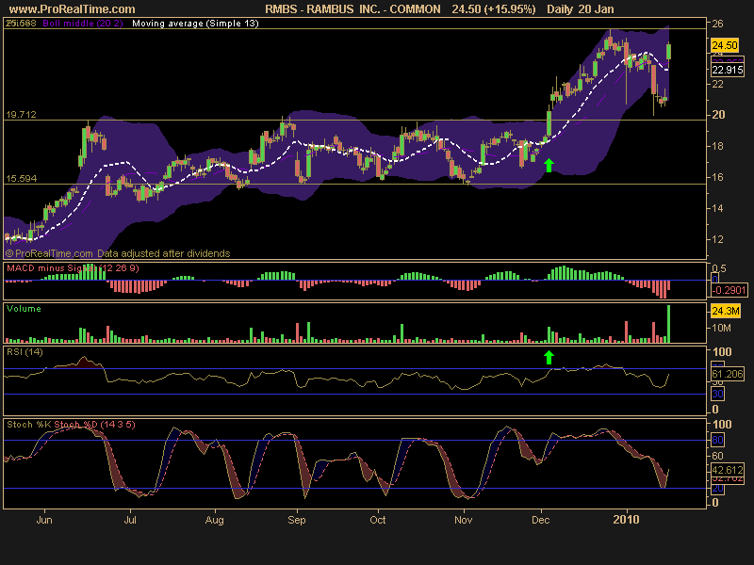Click the tallest green volume bar
Image resolution: width=754 pixels, height=565 pixels.
coord(668,323)
